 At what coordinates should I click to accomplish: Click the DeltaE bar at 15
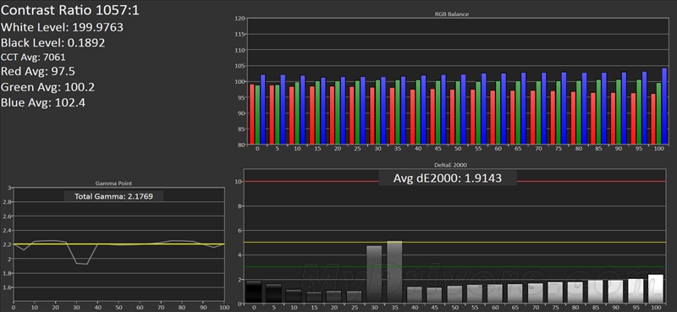pos(314,297)
